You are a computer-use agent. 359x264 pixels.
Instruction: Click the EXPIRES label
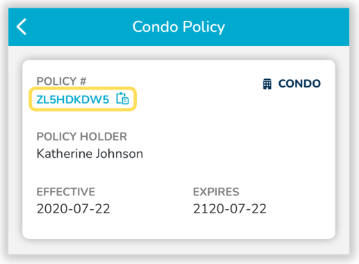pyautogui.click(x=216, y=192)
